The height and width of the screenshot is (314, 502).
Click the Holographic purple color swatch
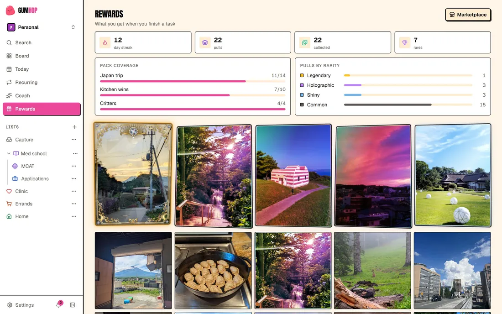302,85
